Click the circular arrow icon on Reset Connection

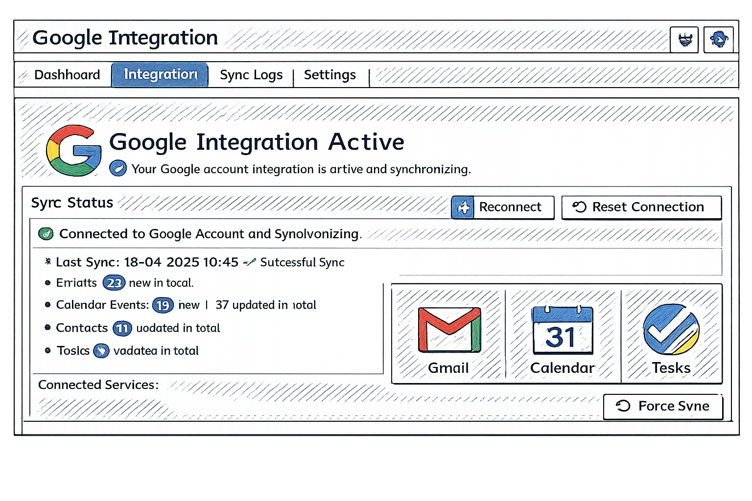[x=579, y=207]
